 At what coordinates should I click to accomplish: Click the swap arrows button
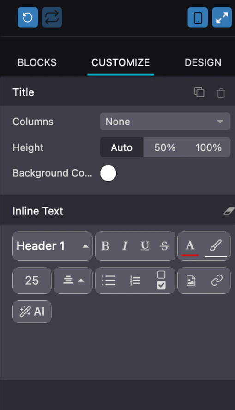coord(52,18)
